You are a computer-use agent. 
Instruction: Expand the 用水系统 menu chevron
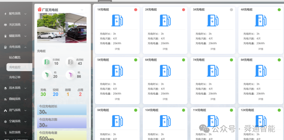click(26, 88)
